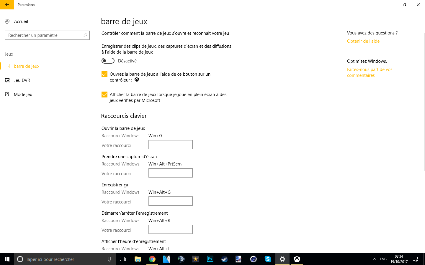Click the back arrow in the title bar
The height and width of the screenshot is (265, 425).
point(7,5)
